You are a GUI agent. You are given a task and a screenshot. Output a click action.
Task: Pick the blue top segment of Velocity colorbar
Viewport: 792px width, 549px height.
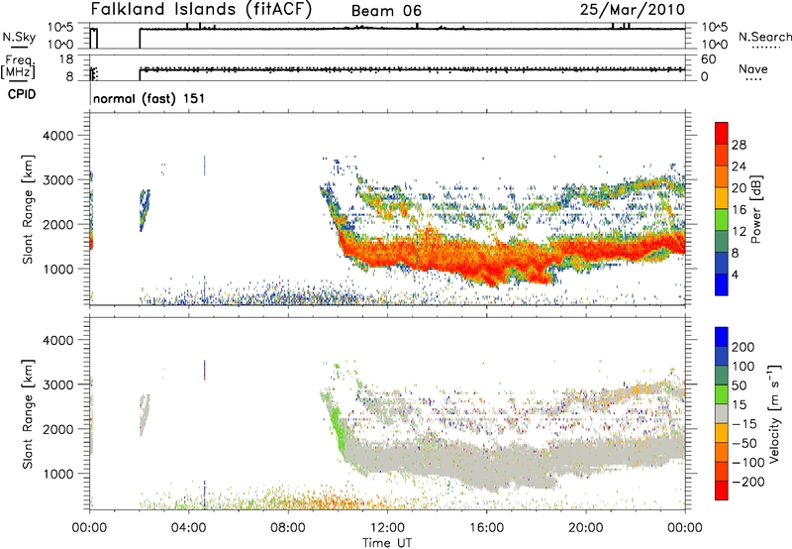click(x=722, y=336)
